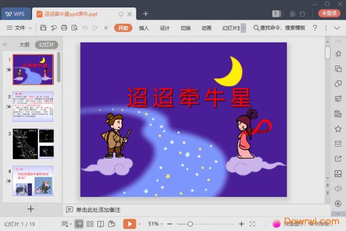The image size is (346, 231).
Task: Click the WPS home tab
Action: pos(16,14)
